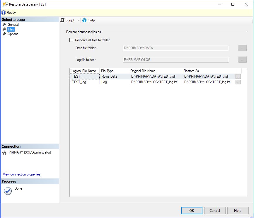The image size is (254, 218).
Task: Browse for TEST_log.ldf restore path
Action: point(238,82)
